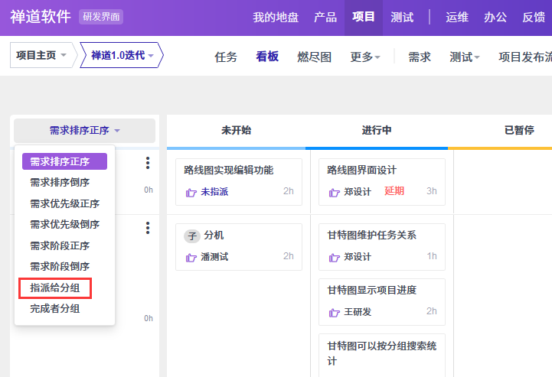552x377 pixels.
Task: Click 未指派 assignee on 路线图实现编辑功能
Action: tap(214, 192)
